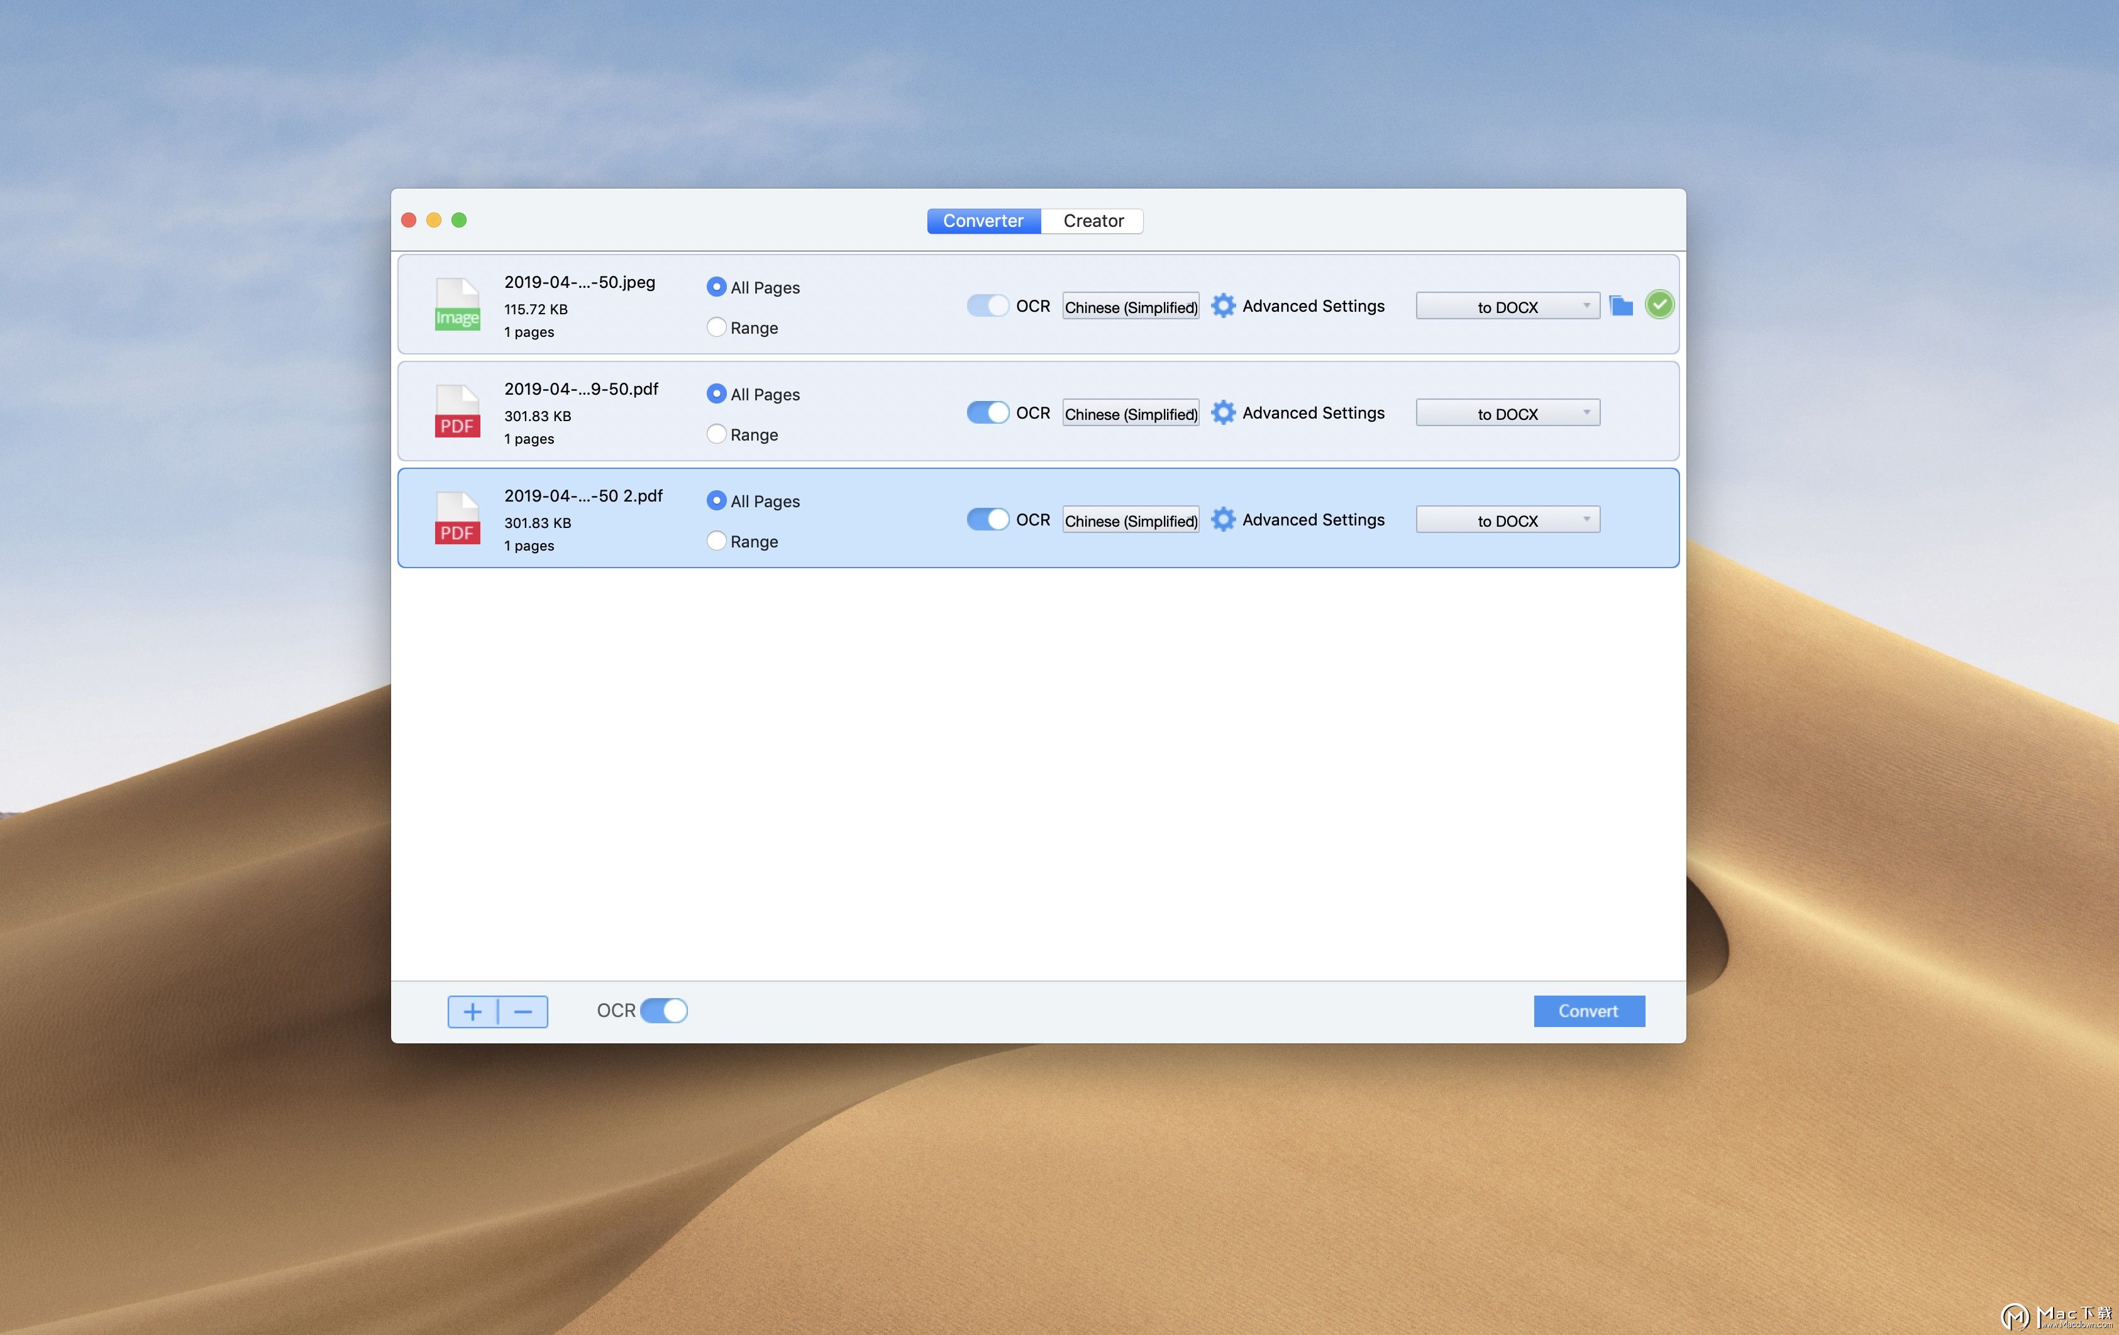The height and width of the screenshot is (1335, 2119).
Task: Click the Image file icon for the jpeg row
Action: coord(456,304)
